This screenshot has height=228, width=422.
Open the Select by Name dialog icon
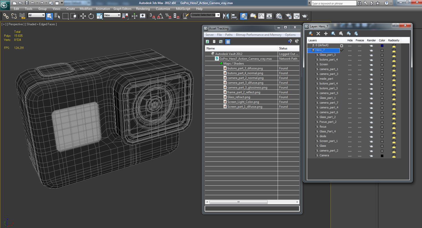click(57, 16)
